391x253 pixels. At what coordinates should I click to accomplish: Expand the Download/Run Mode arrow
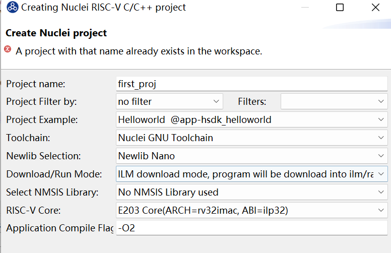[x=380, y=174]
